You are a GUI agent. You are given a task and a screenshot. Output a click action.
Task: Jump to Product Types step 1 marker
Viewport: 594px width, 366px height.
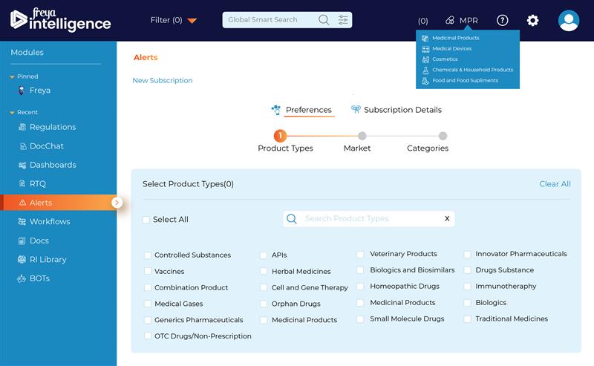pos(280,136)
